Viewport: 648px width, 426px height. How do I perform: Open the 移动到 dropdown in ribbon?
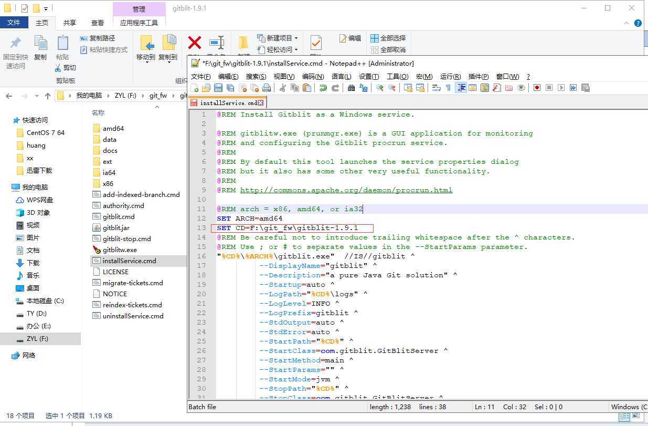click(x=146, y=64)
